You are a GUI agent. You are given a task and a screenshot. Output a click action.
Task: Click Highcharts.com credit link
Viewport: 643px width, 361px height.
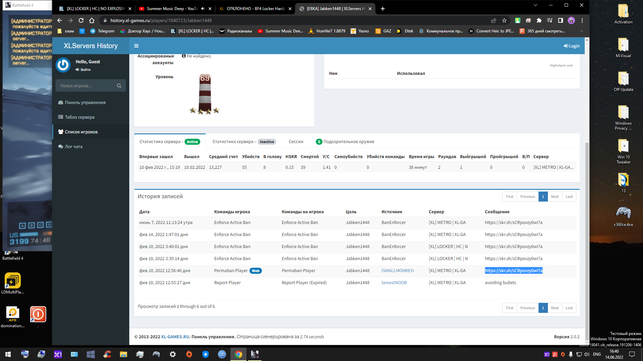(561, 66)
